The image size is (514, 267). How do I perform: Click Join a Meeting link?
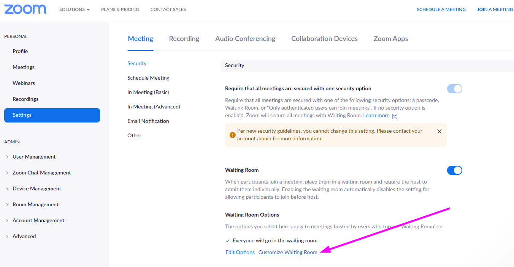click(x=495, y=9)
